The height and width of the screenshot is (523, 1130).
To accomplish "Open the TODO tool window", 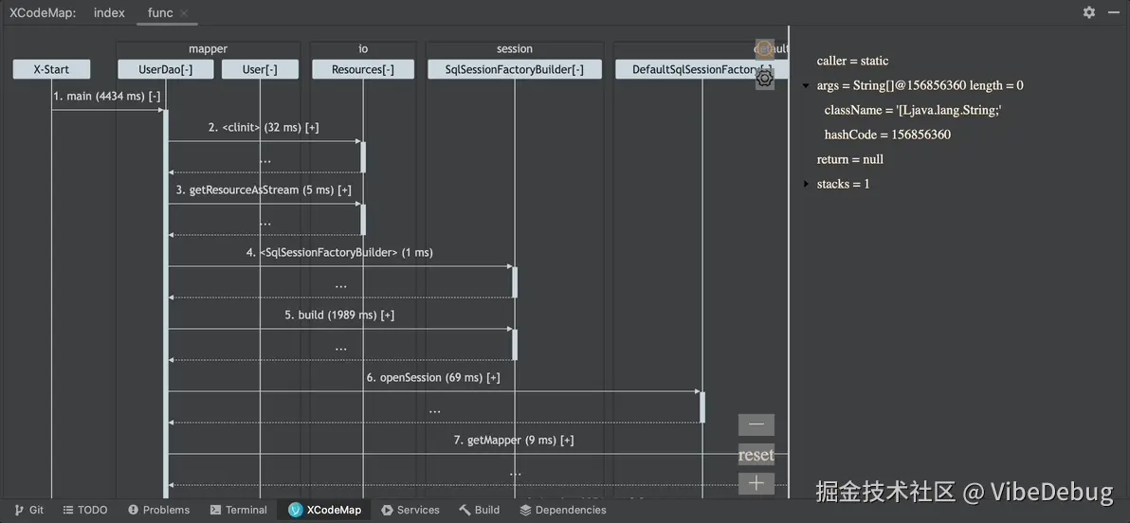I will (x=85, y=510).
